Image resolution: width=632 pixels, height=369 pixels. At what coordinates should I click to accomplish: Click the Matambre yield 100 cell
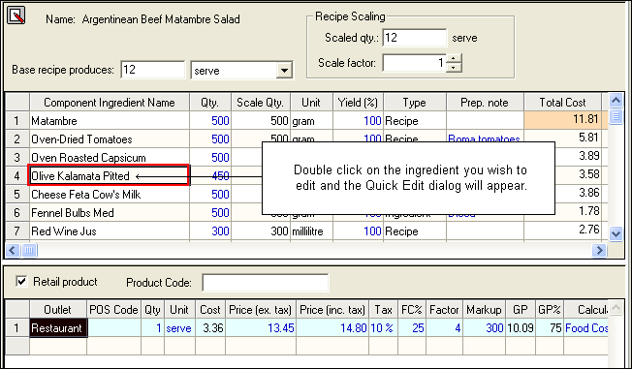(x=358, y=120)
